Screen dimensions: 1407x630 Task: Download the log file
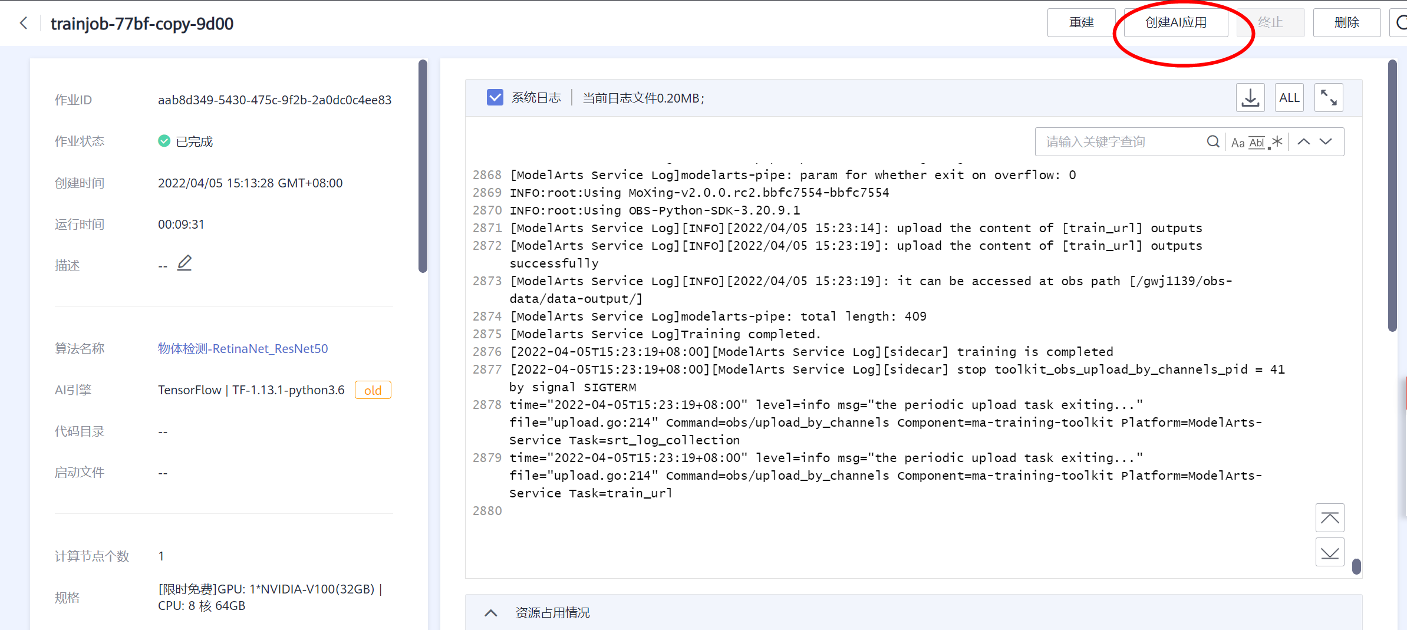(x=1250, y=98)
